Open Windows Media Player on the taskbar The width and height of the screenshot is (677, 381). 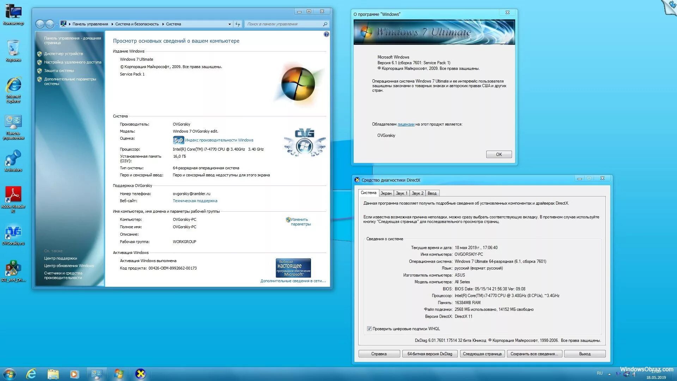coord(74,374)
